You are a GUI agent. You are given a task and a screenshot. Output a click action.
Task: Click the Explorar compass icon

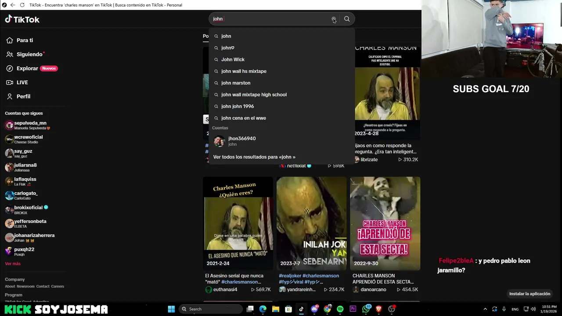[x=10, y=68]
